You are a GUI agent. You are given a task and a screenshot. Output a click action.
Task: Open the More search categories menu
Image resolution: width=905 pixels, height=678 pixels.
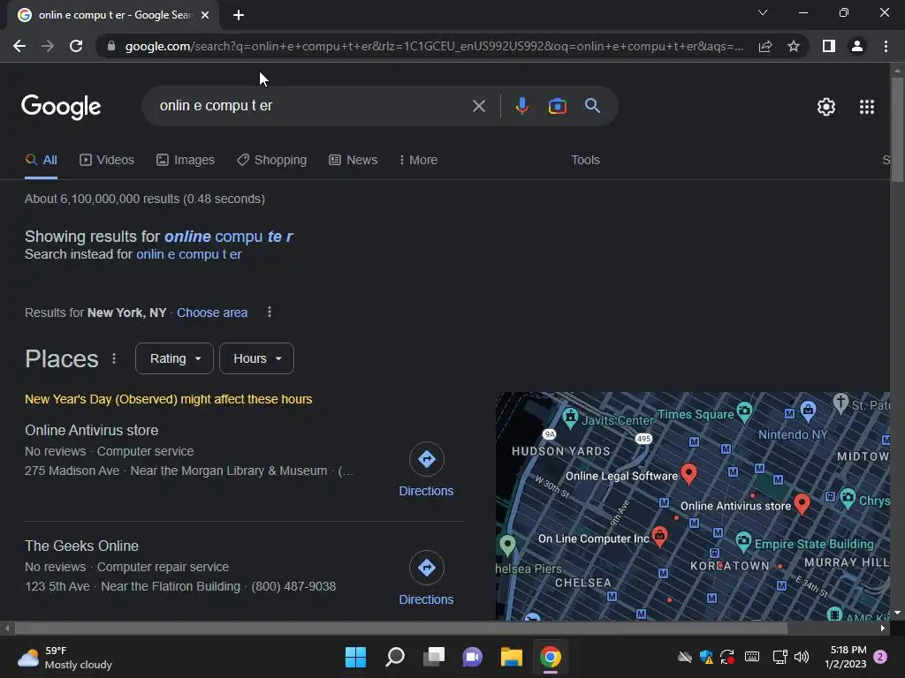418,161
